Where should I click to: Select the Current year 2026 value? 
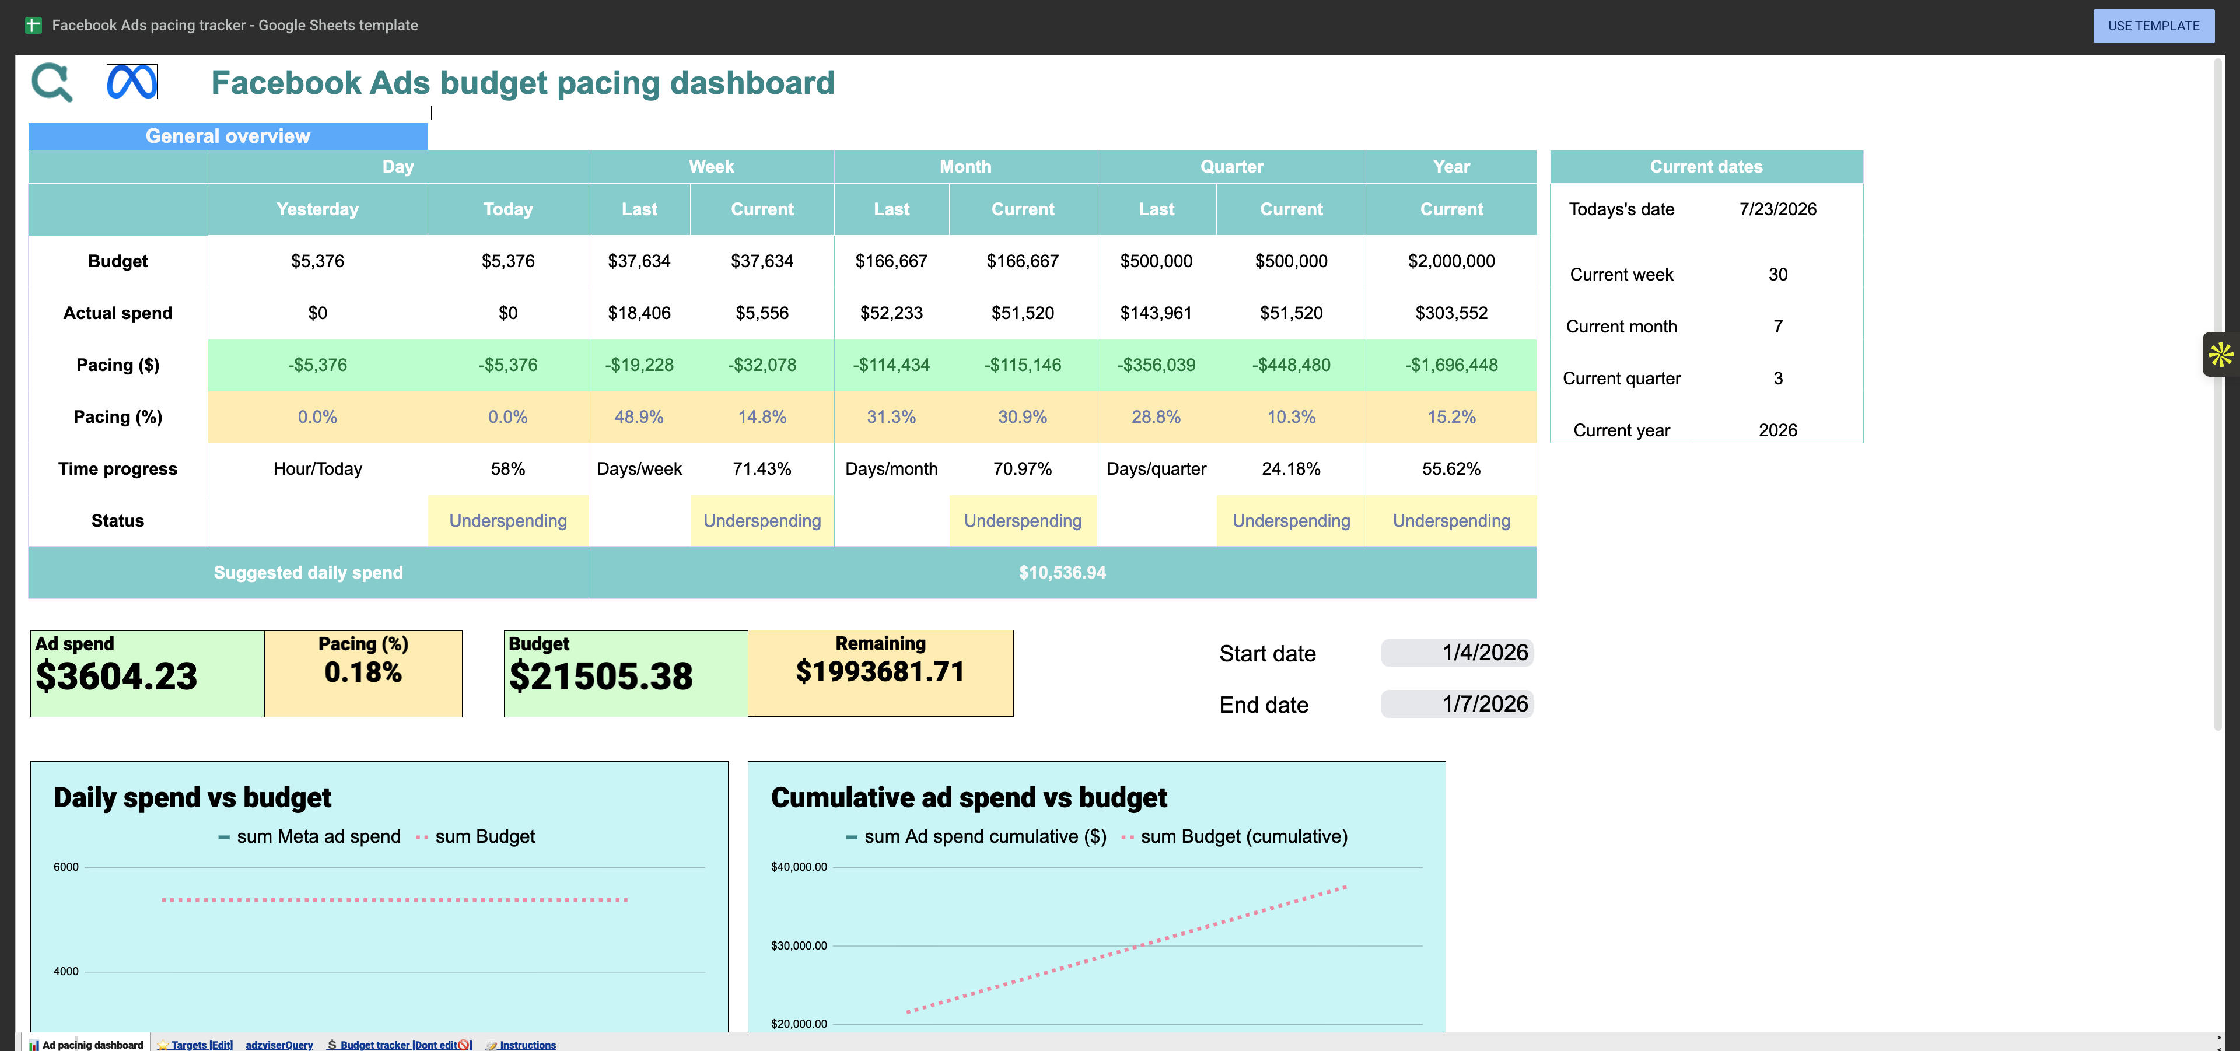[1777, 429]
